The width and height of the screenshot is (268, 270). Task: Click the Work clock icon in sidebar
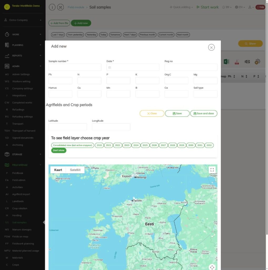pyautogui.click(x=7, y=35)
